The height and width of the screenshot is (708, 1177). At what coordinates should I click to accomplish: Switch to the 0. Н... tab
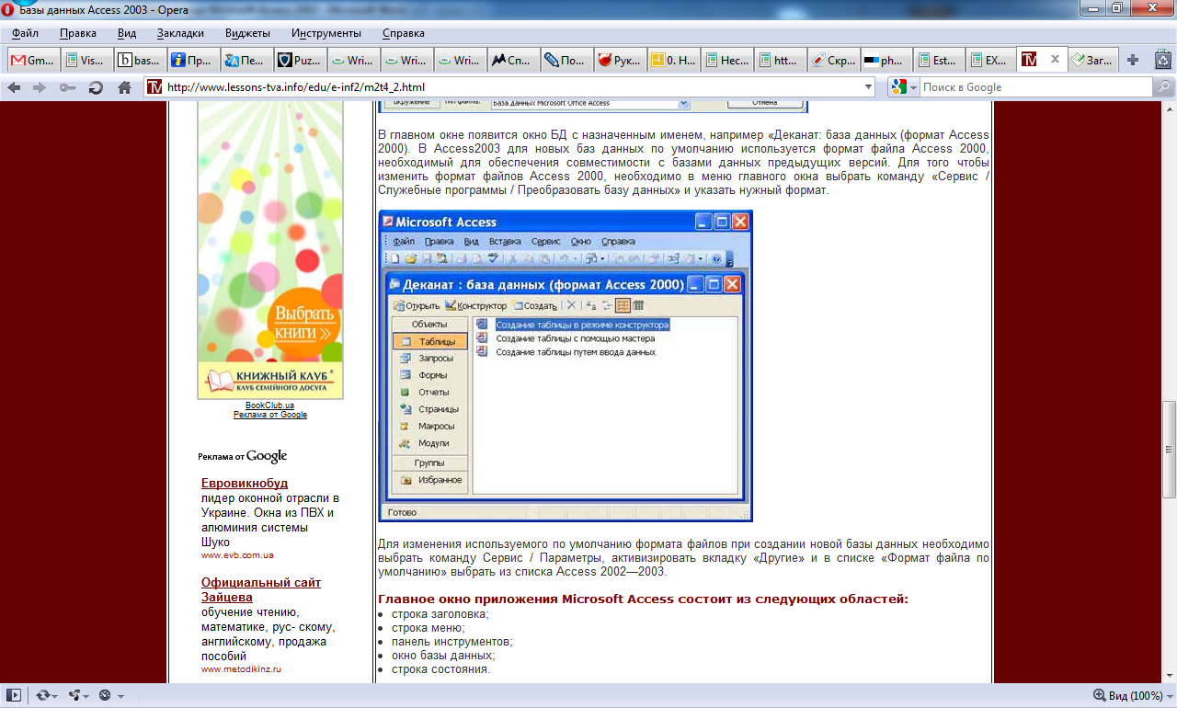673,61
